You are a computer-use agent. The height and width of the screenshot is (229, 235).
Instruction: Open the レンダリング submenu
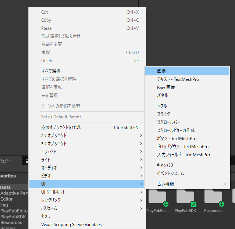pos(87,200)
